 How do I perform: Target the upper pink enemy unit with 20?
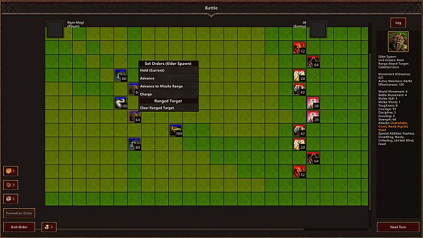(313, 103)
